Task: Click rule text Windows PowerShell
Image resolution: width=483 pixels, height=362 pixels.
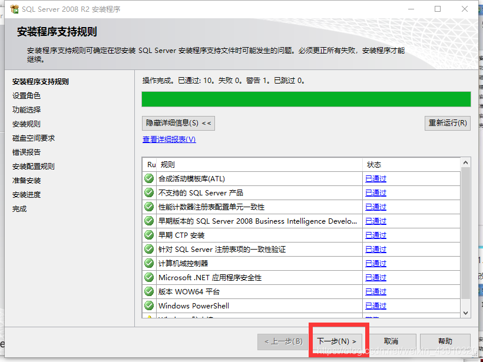Action: click(x=193, y=306)
